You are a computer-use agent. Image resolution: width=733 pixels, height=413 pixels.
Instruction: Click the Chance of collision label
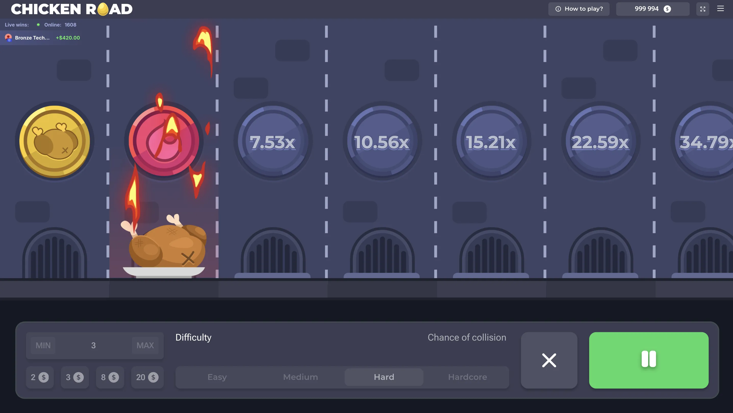(x=467, y=337)
